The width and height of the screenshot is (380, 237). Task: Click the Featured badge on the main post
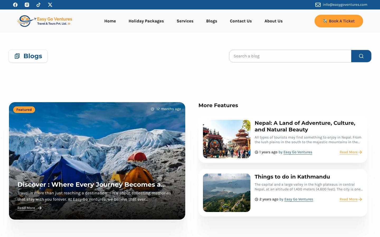click(24, 110)
